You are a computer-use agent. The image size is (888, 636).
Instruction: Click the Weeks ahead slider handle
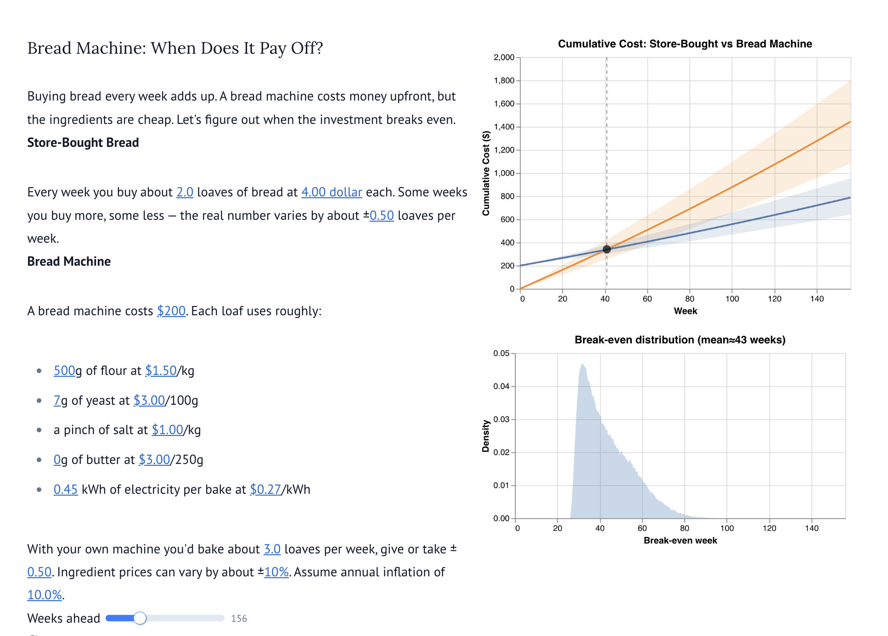click(x=140, y=619)
